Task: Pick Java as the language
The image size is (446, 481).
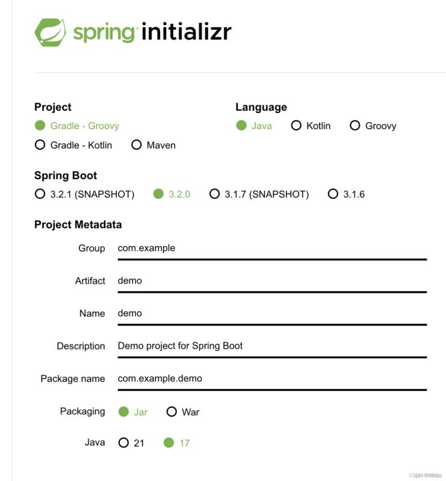Action: pyautogui.click(x=254, y=126)
